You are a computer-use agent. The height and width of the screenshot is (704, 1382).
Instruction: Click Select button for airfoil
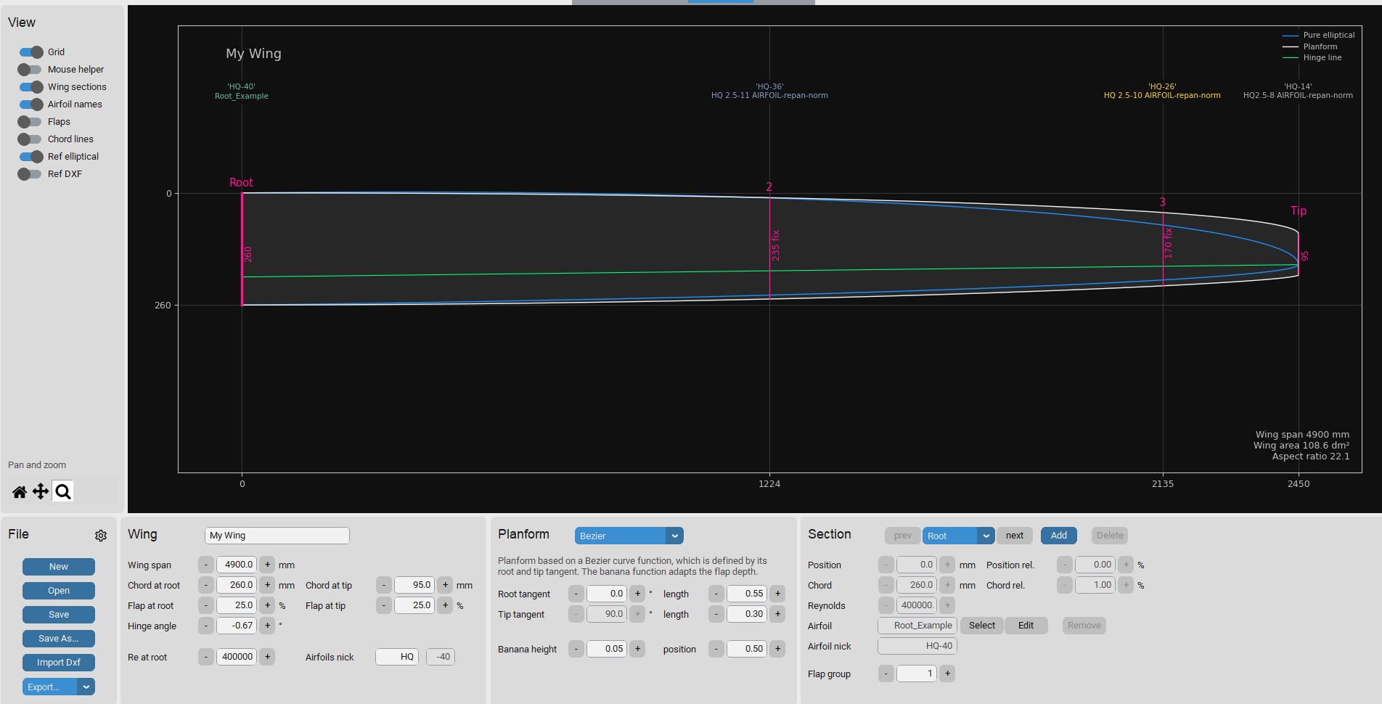click(981, 626)
